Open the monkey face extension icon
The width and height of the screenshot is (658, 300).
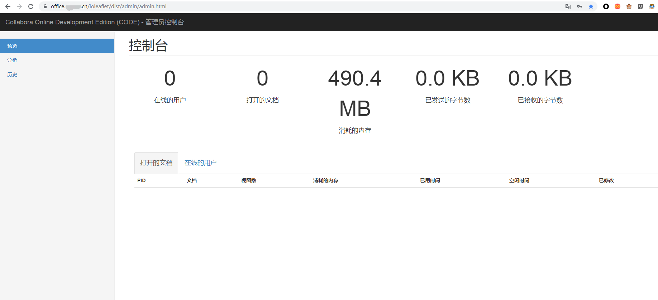click(x=629, y=6)
